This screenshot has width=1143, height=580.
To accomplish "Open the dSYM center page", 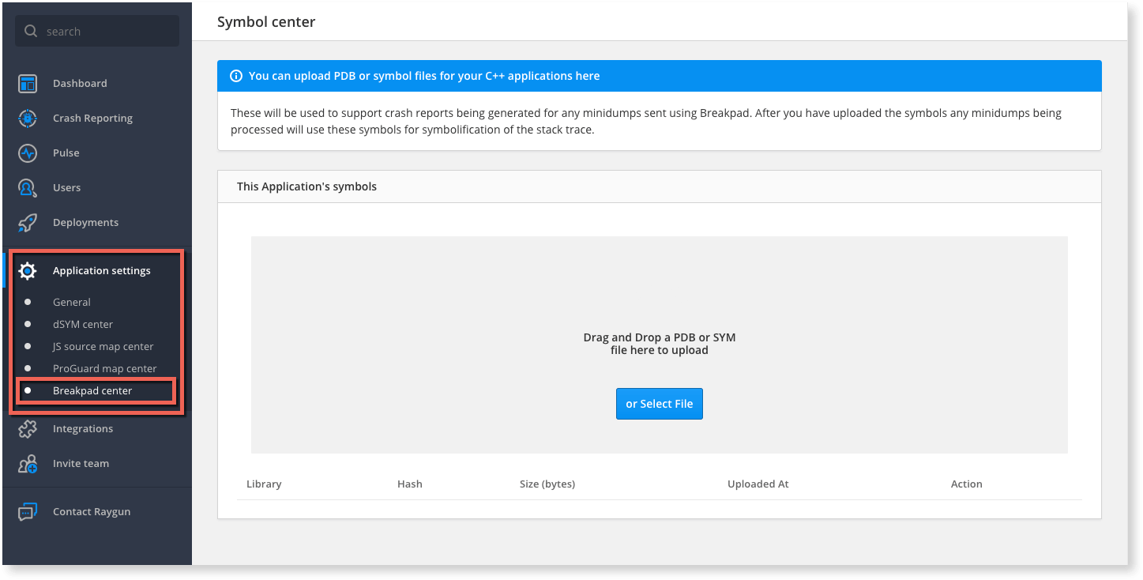I will (x=83, y=324).
